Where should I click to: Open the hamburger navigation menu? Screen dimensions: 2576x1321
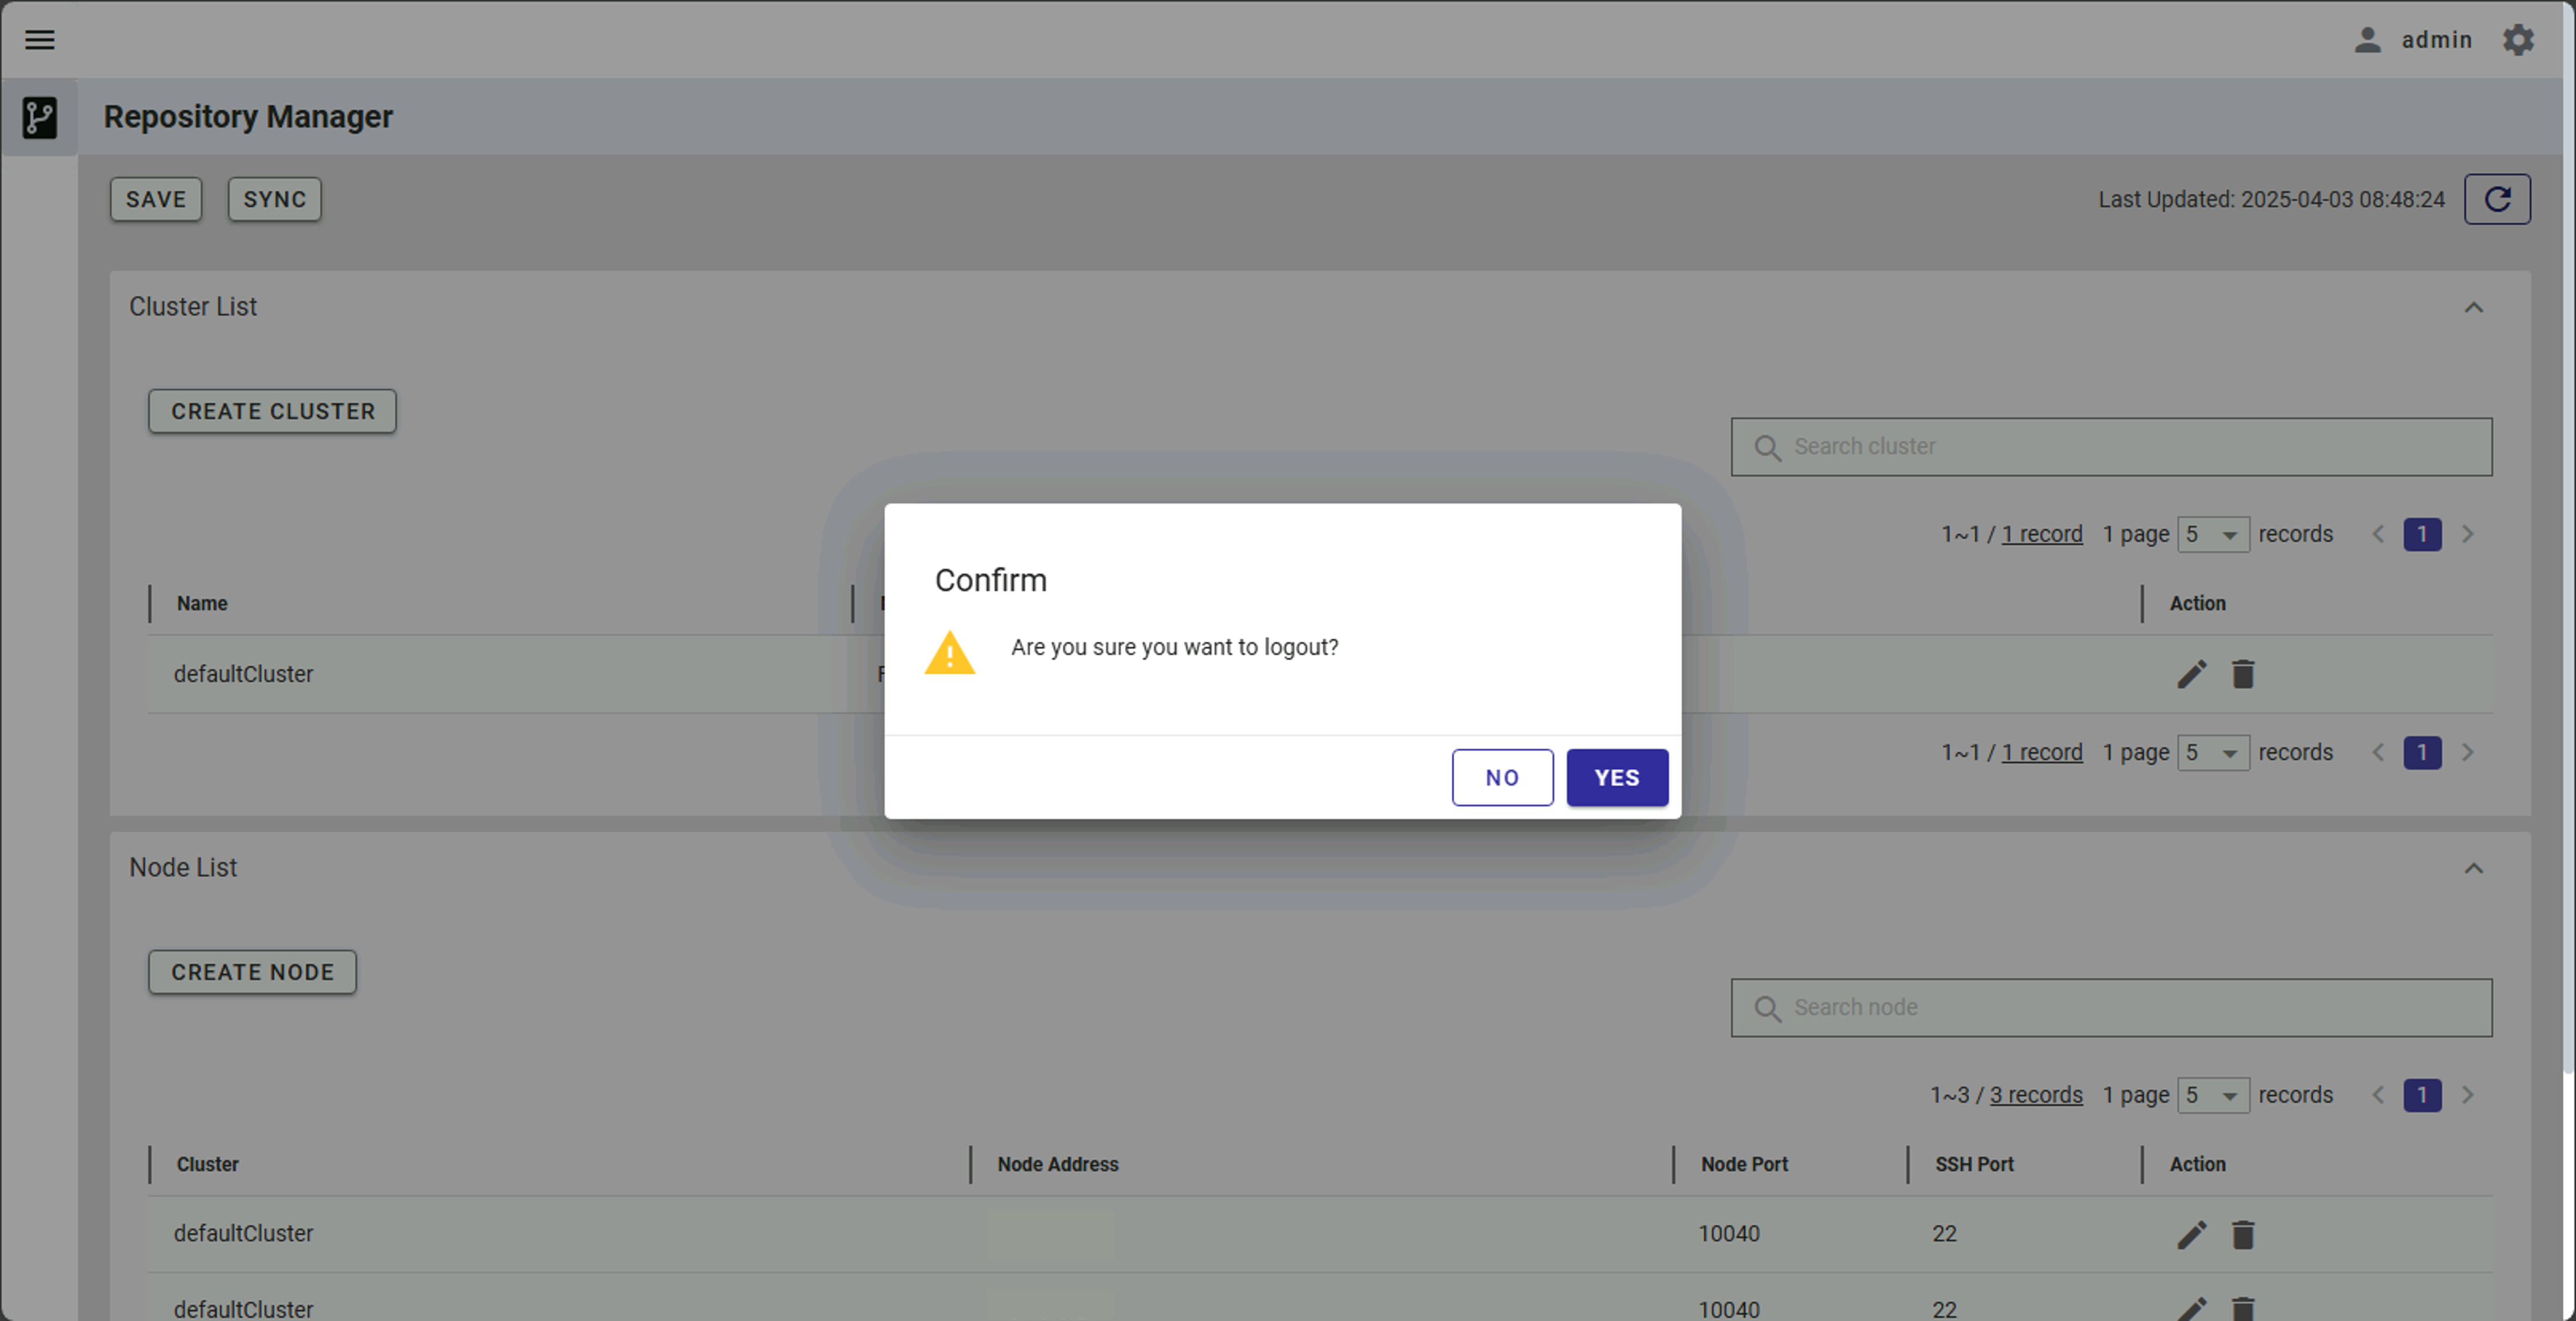40,40
